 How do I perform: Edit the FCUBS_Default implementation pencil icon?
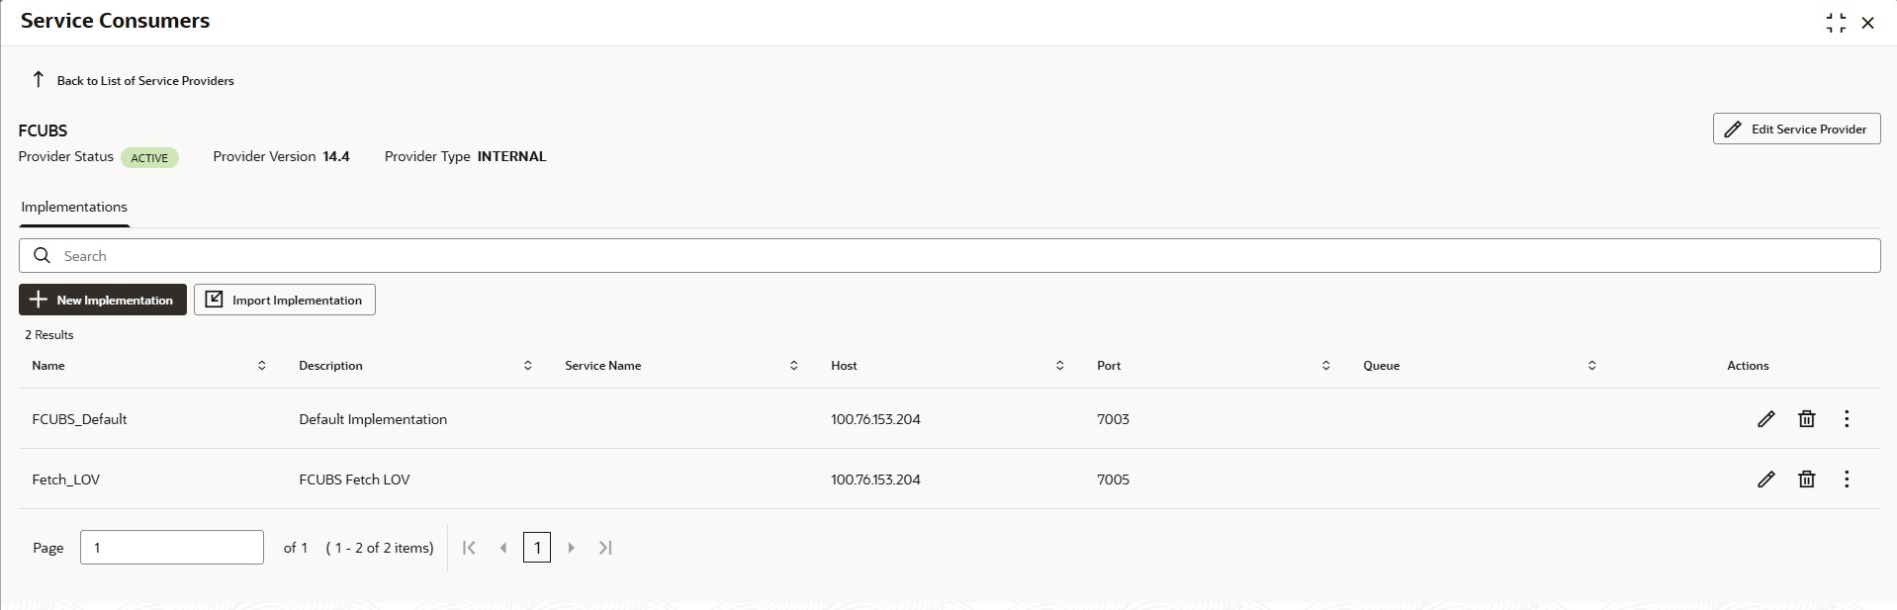click(x=1765, y=419)
